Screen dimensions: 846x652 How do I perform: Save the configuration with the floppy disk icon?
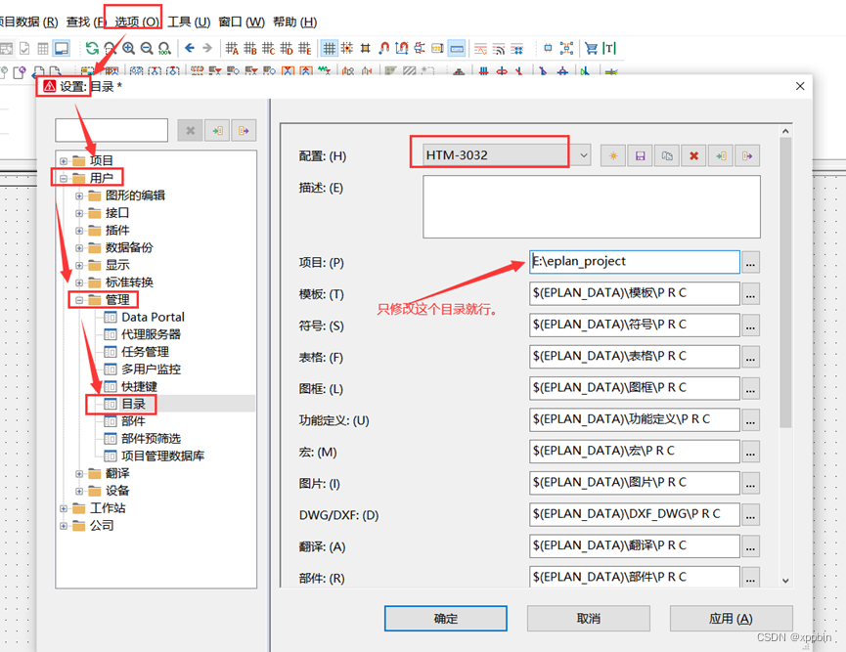click(x=640, y=155)
